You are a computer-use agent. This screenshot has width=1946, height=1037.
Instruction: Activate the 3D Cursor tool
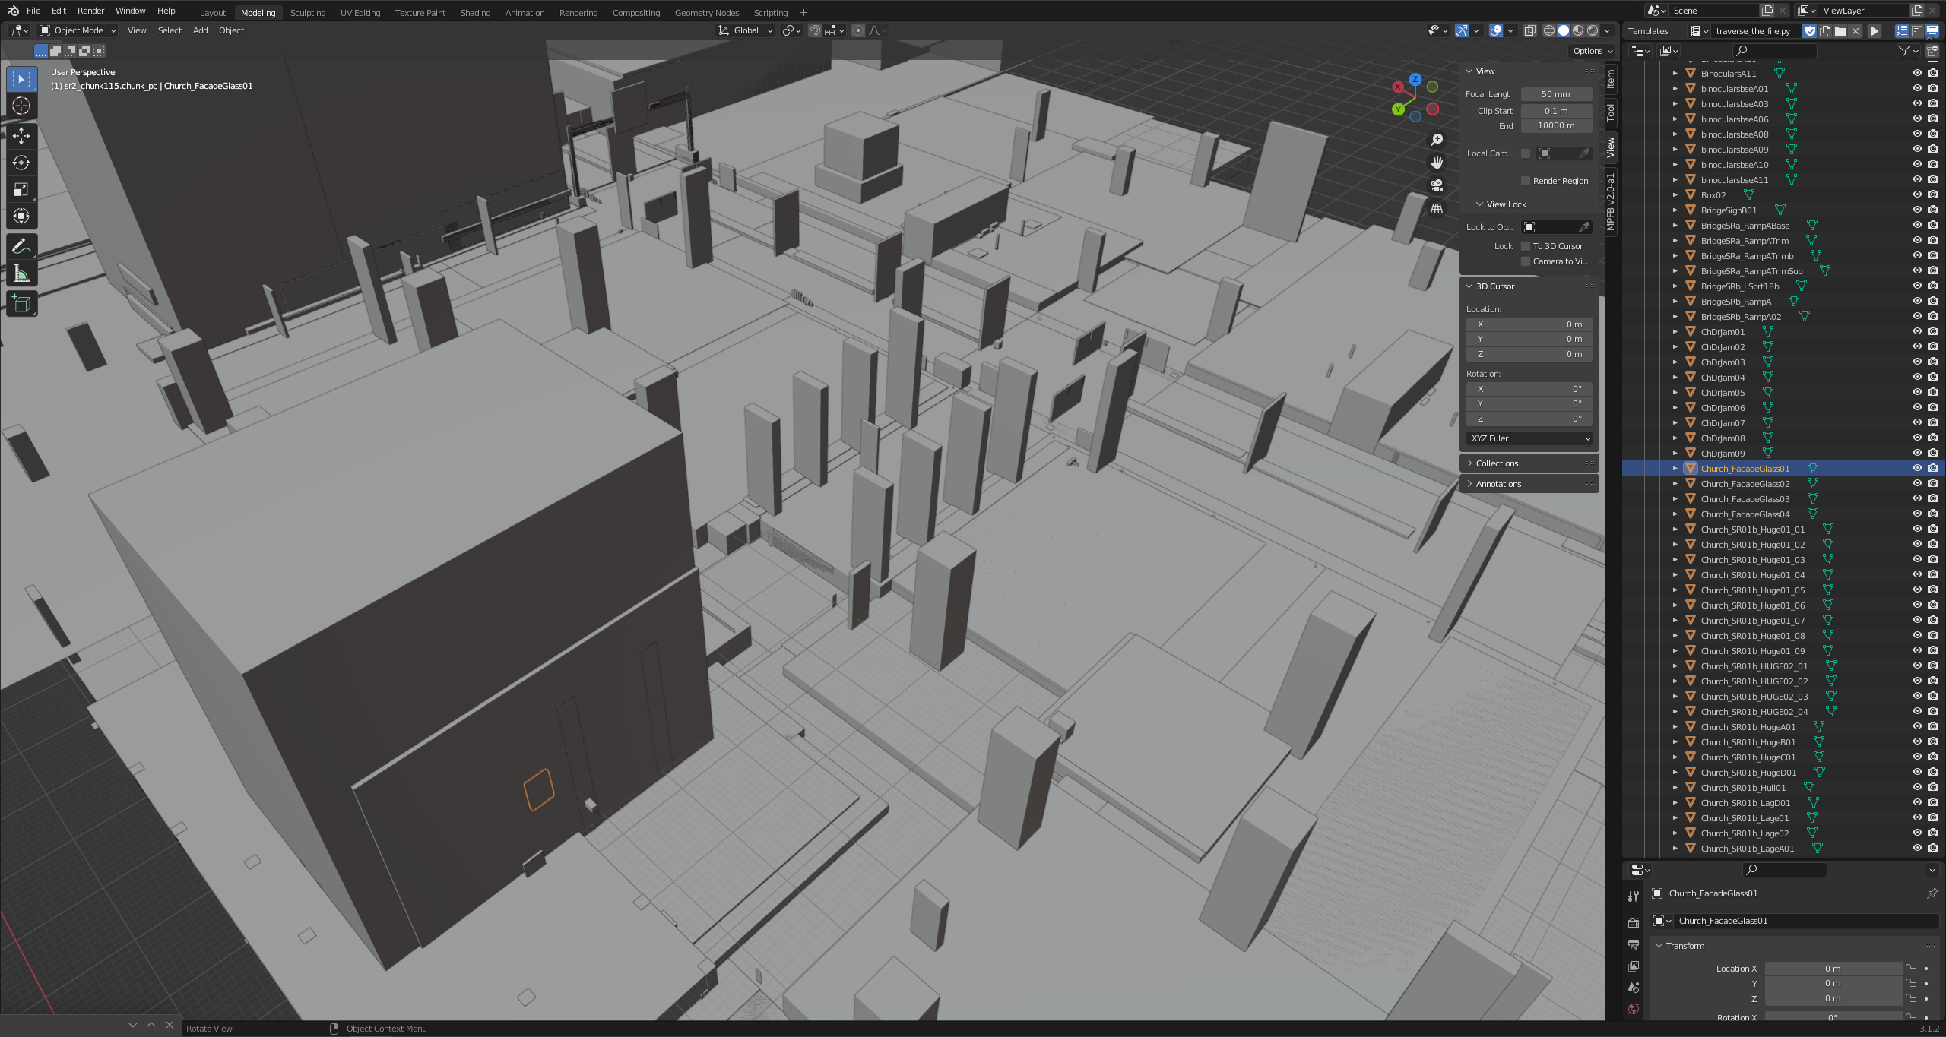[21, 106]
